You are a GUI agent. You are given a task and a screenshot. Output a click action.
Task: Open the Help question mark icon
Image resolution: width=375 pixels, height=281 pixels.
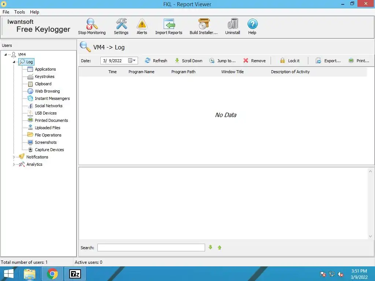click(252, 26)
